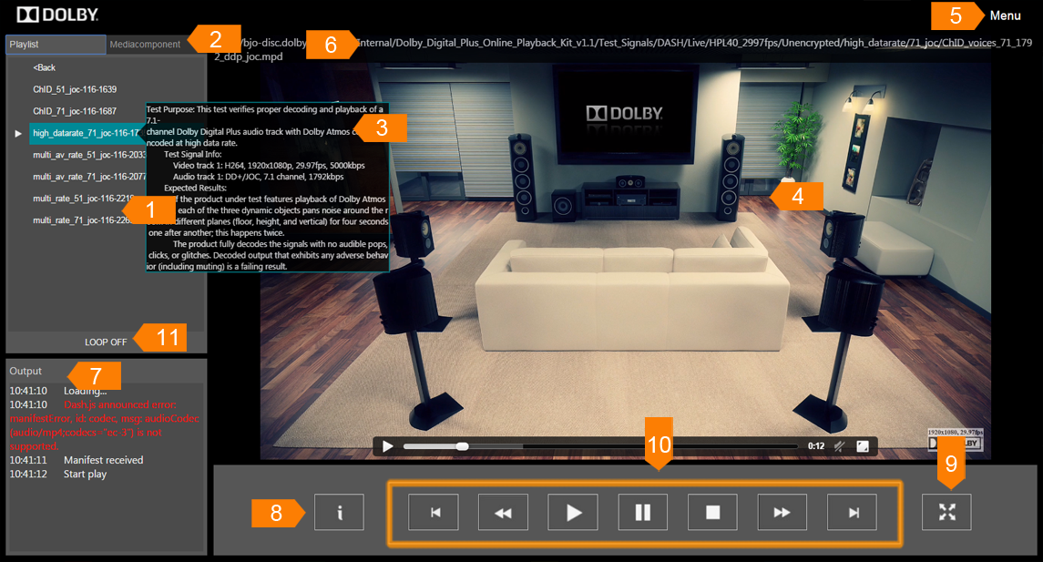Screen dimensions: 1043x562
Task: Choose multi_av_rate_71_joc-116-2077 from playlist
Action: coord(87,177)
